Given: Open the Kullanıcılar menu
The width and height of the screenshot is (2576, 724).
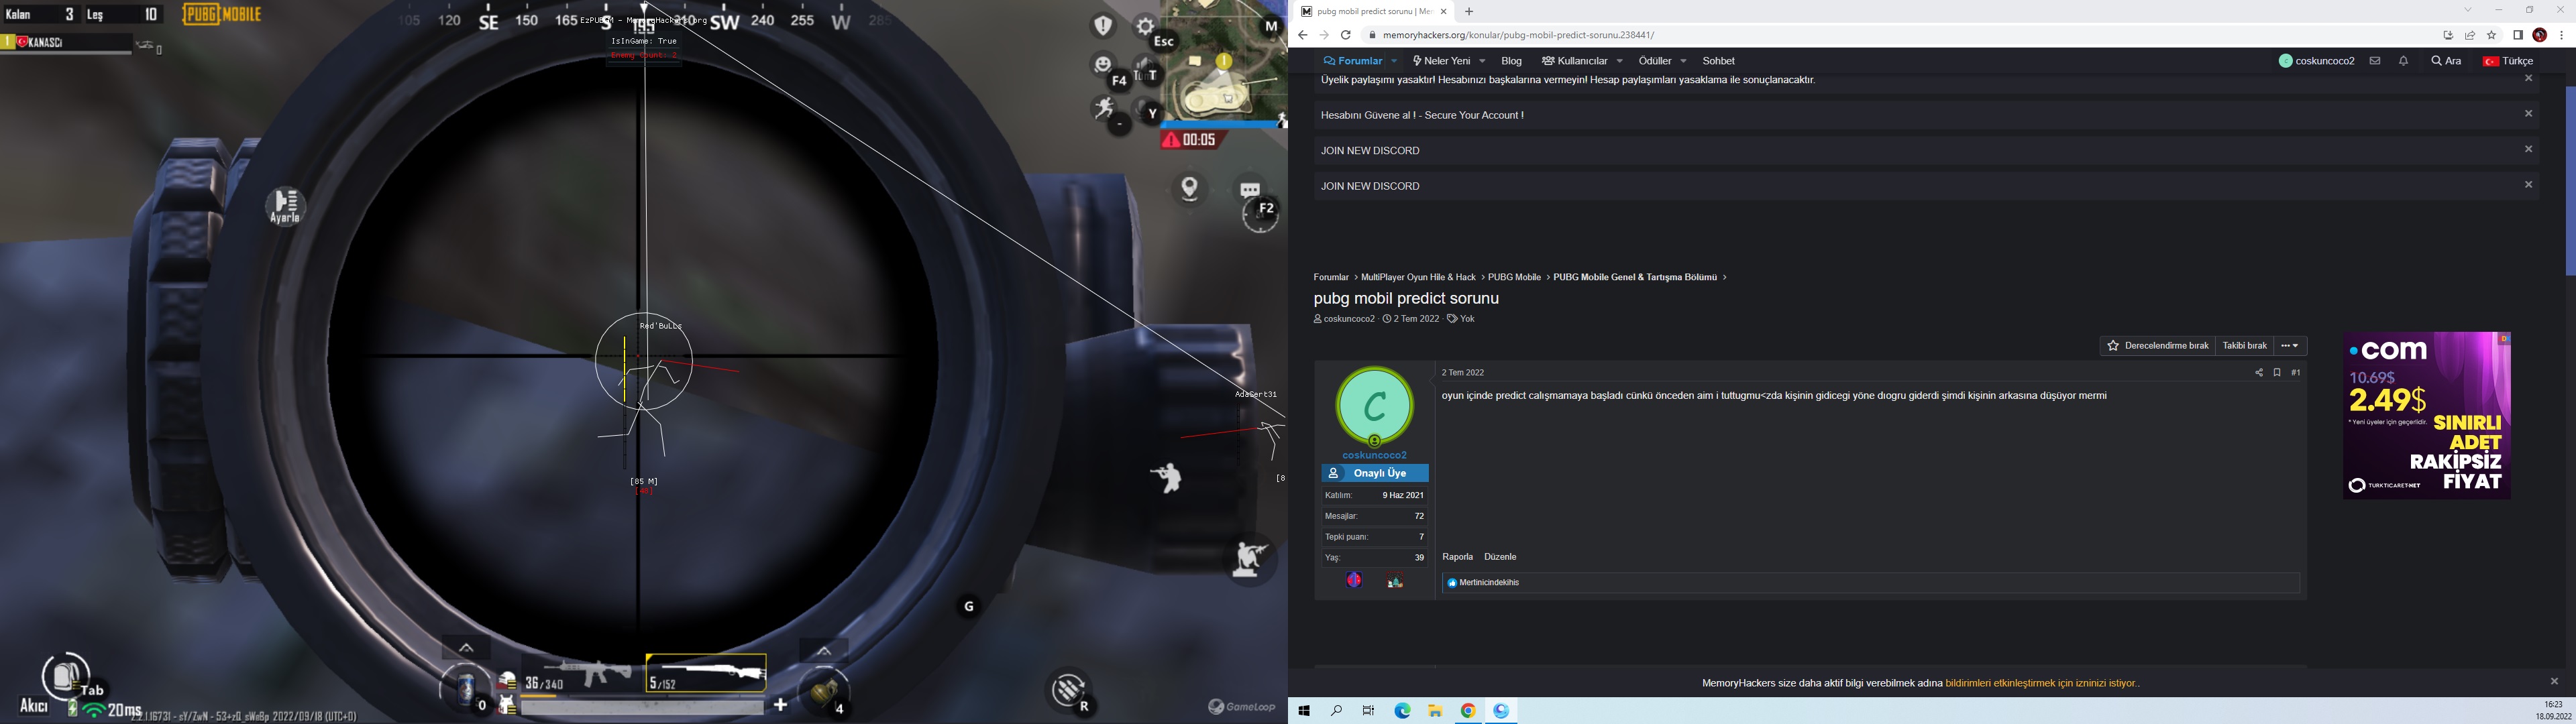Looking at the screenshot, I should (x=1574, y=61).
